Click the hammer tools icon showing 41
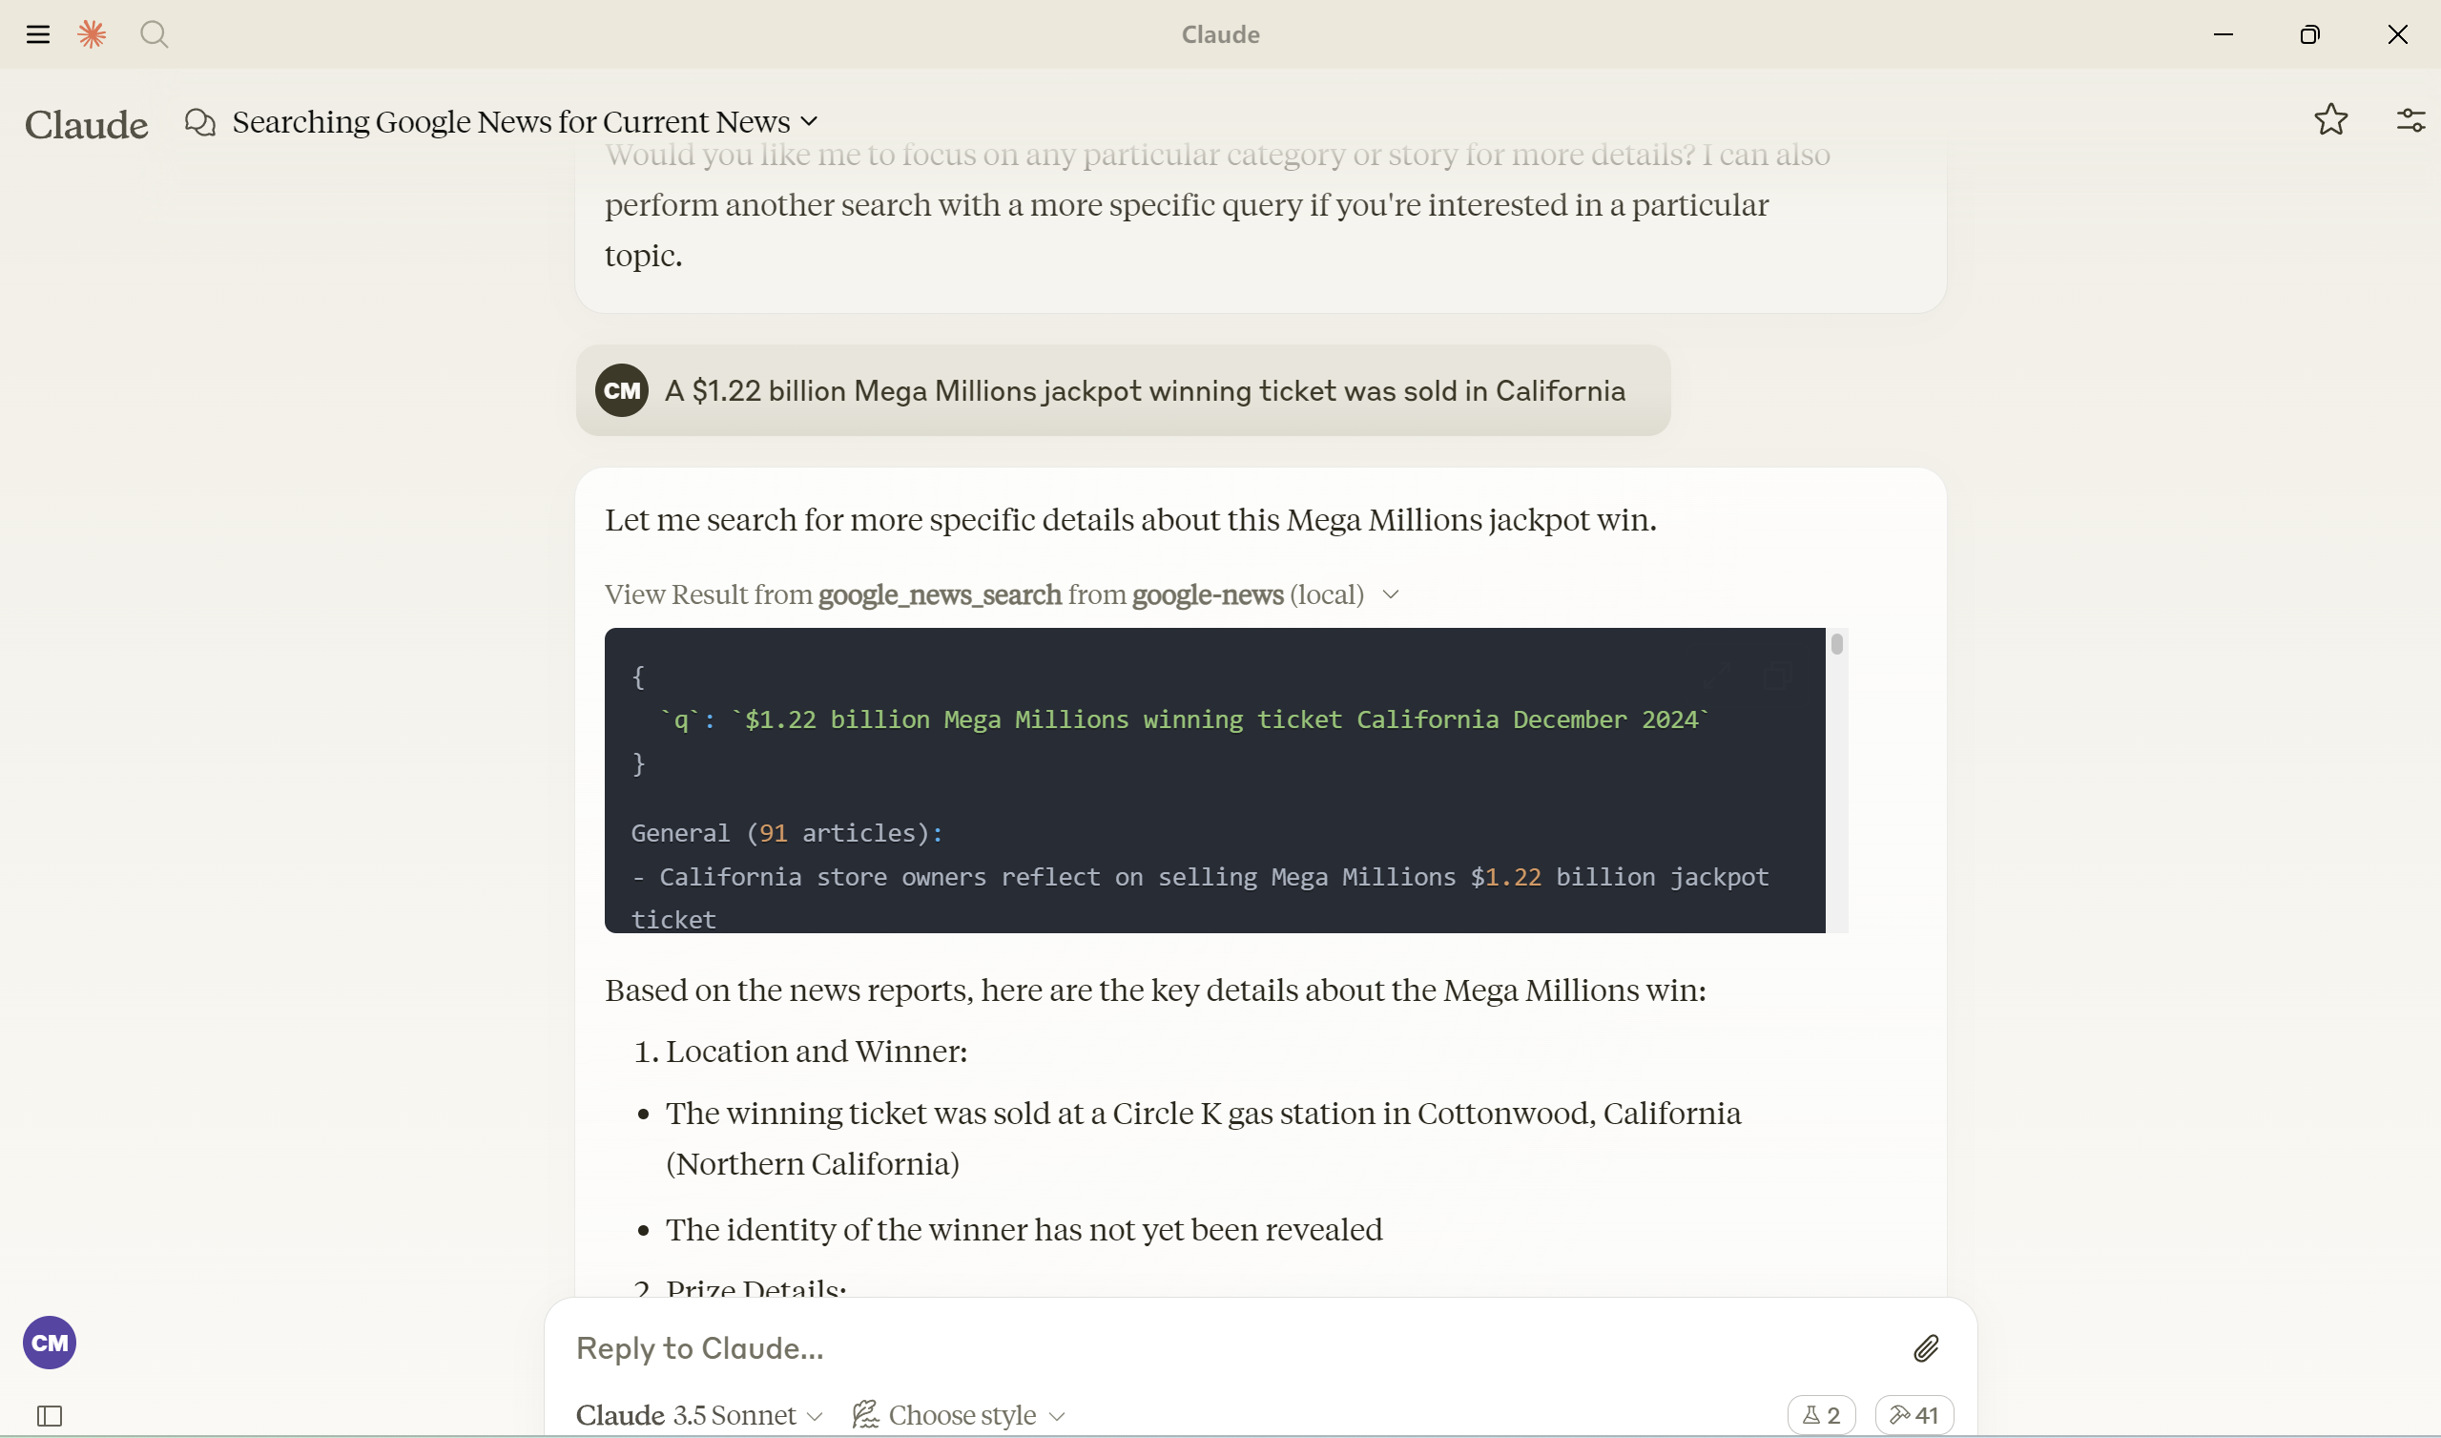This screenshot has height=1438, width=2441. (1913, 1415)
